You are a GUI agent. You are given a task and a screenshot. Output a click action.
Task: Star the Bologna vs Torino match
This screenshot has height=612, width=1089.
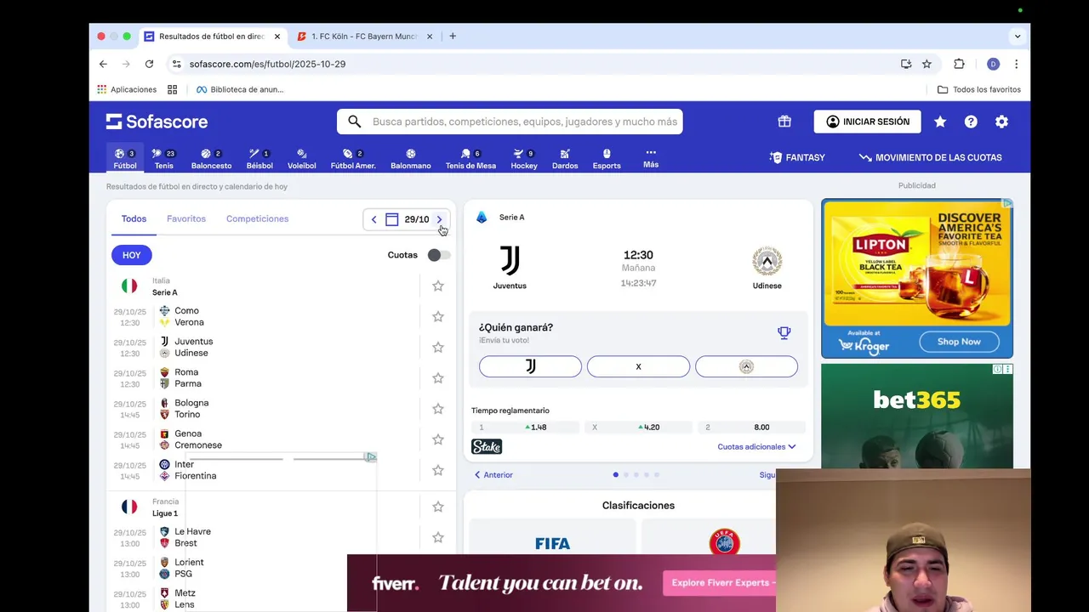pos(438,408)
